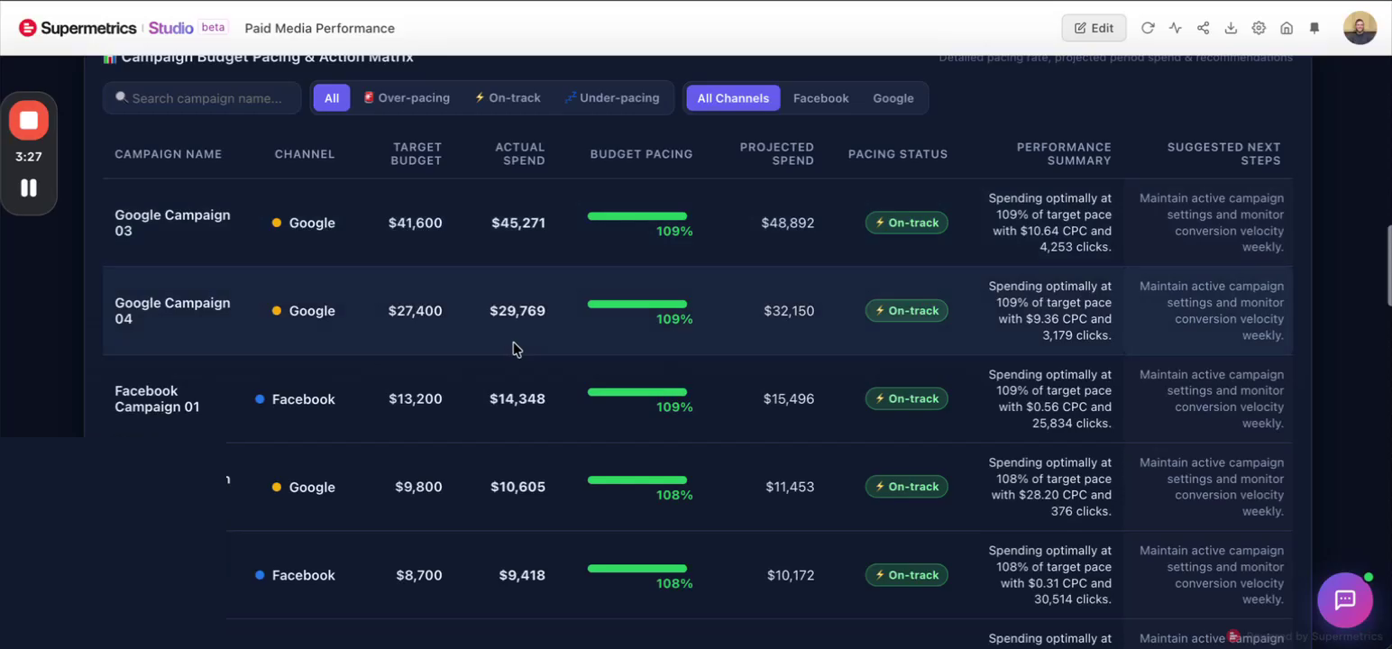Click the download icon in header
This screenshot has height=649, width=1392.
tap(1231, 28)
